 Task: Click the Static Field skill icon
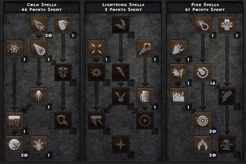(x=96, y=49)
